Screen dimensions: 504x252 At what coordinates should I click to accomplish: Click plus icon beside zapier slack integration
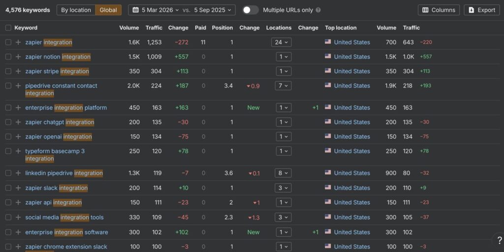click(18, 188)
